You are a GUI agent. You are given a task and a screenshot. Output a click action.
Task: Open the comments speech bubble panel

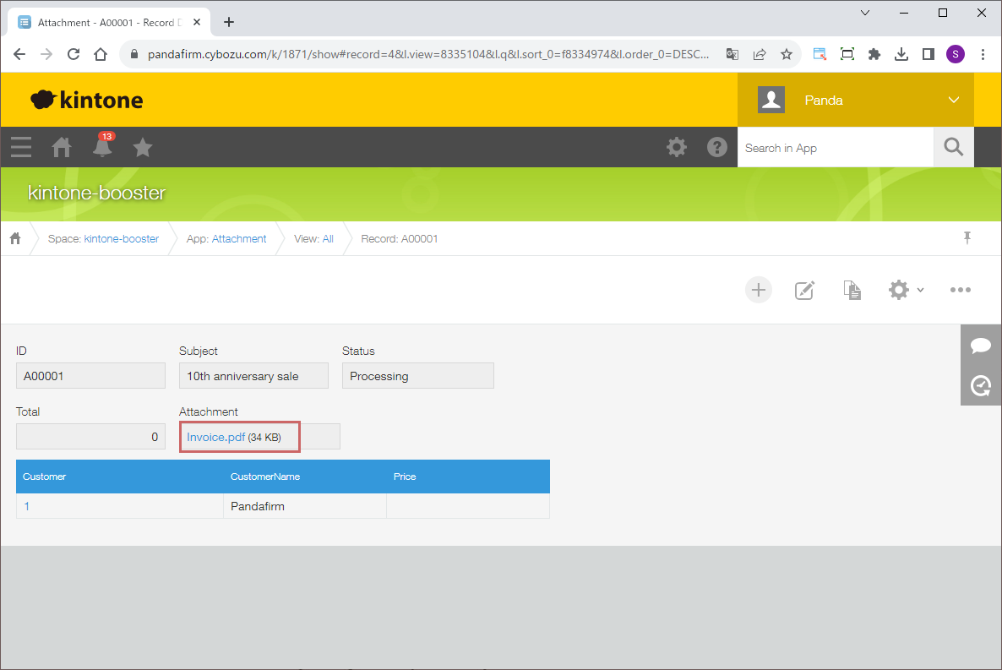pos(981,345)
